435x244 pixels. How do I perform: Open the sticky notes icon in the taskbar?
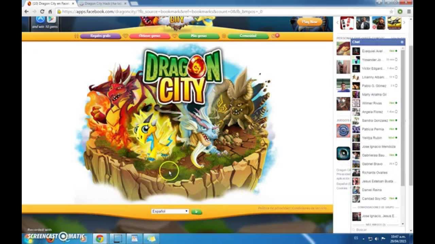click(x=151, y=239)
